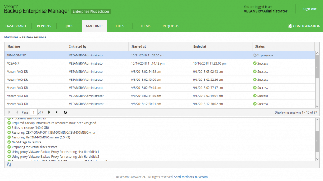The height and width of the screenshot is (181, 323).
Task: Sort by Status column header
Action: tap(284, 47)
